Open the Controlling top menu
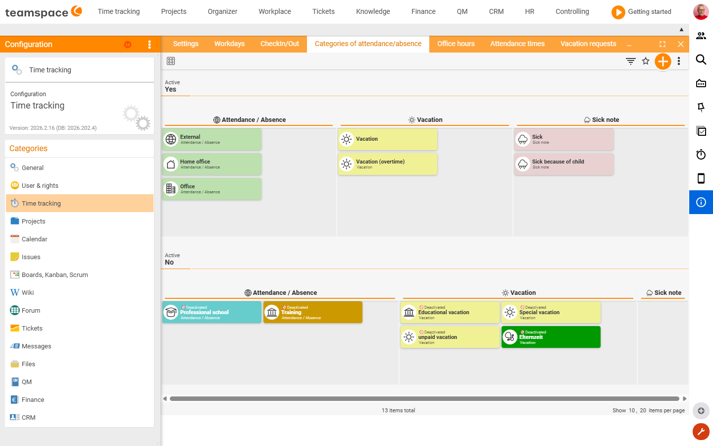713x446 pixels. tap(572, 11)
